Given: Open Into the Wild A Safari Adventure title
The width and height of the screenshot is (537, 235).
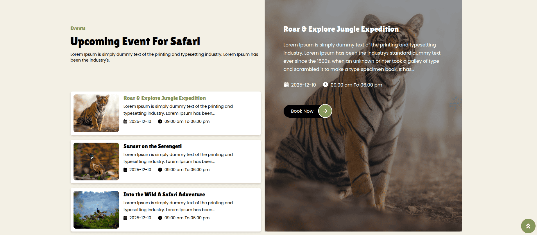Looking at the screenshot, I should click(164, 195).
